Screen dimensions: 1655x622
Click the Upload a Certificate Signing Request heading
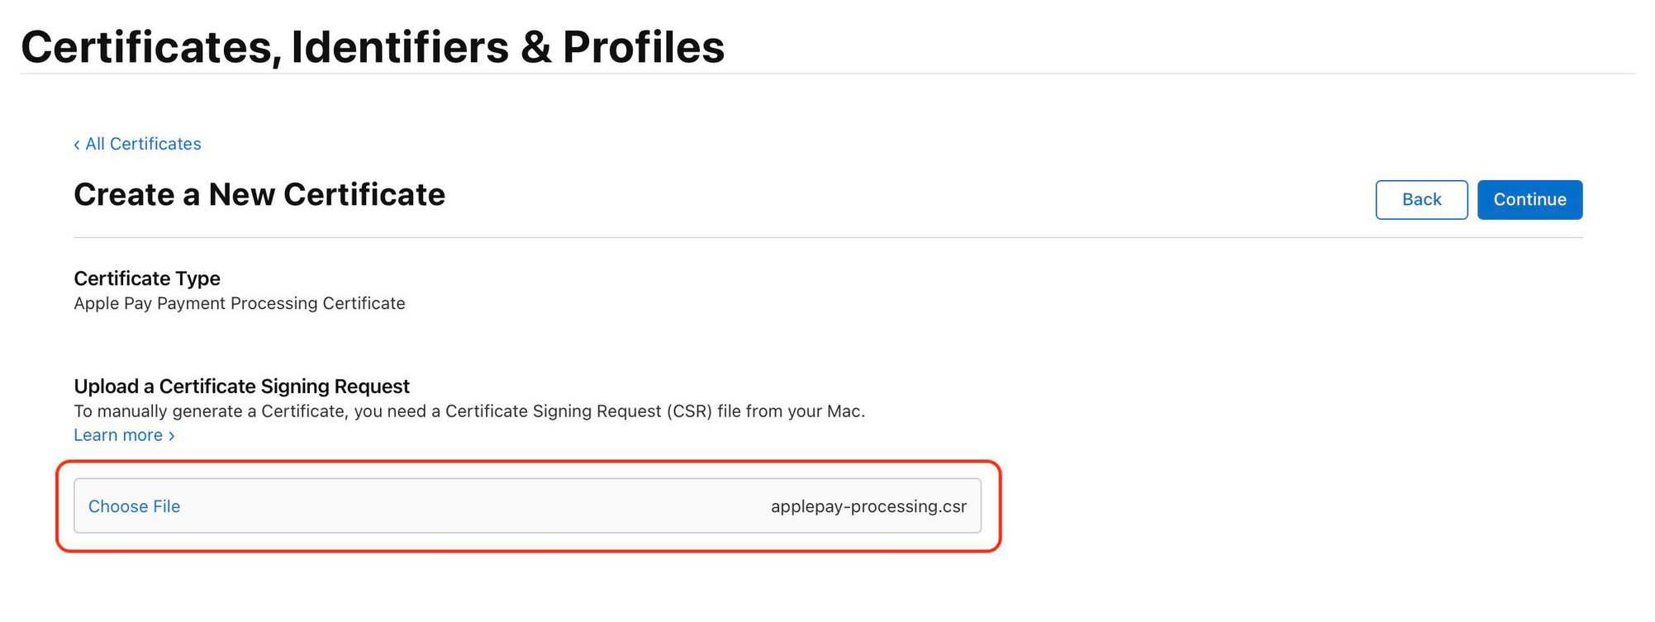coord(241,386)
